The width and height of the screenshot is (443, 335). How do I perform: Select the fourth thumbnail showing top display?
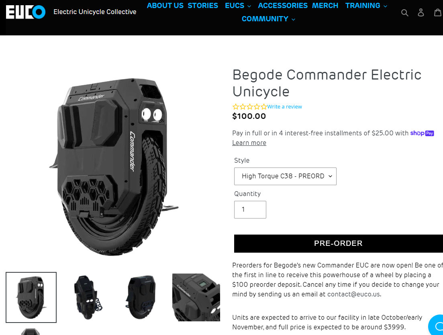pos(196,297)
